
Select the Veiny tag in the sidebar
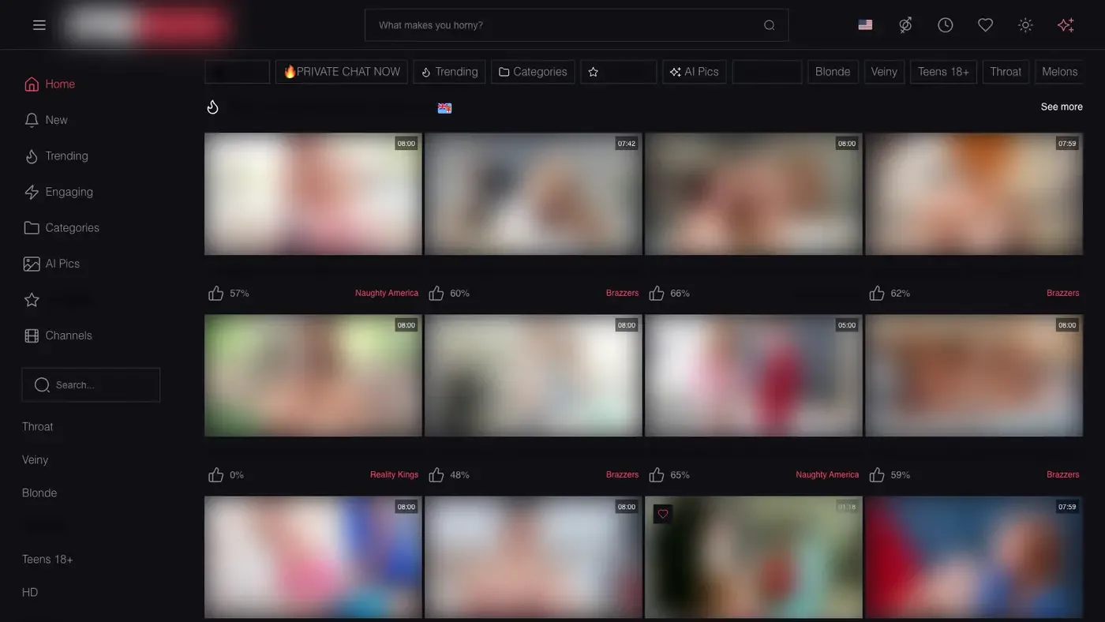pyautogui.click(x=36, y=460)
